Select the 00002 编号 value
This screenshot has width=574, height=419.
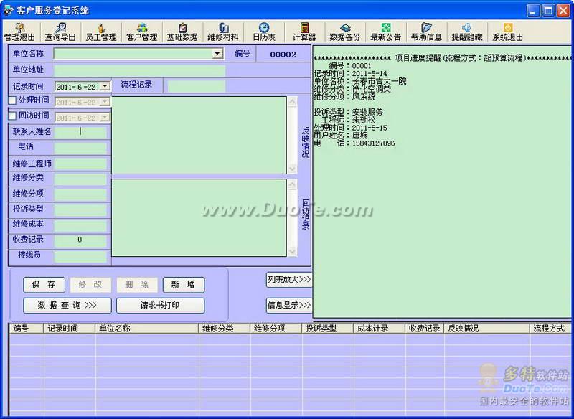click(283, 55)
